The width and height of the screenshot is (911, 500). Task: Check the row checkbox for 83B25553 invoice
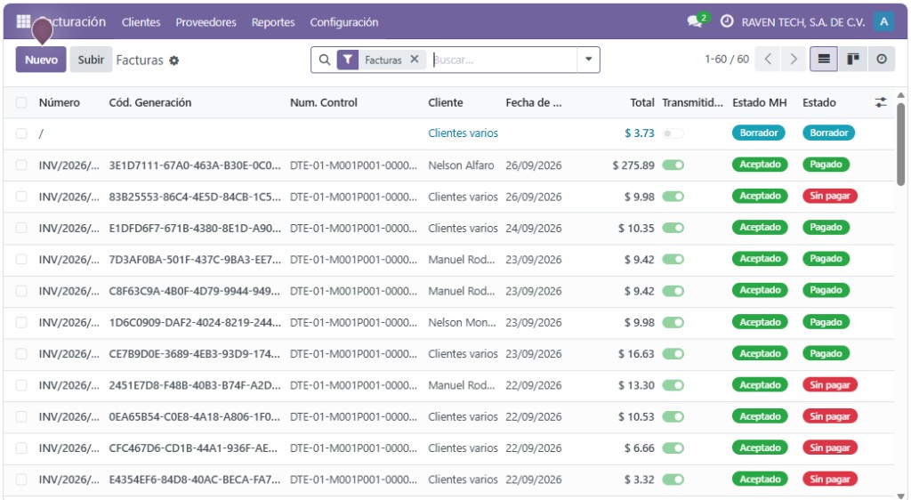21,197
